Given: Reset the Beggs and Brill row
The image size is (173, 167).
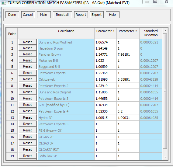Looking at the screenshot, I should click(x=28, y=66).
